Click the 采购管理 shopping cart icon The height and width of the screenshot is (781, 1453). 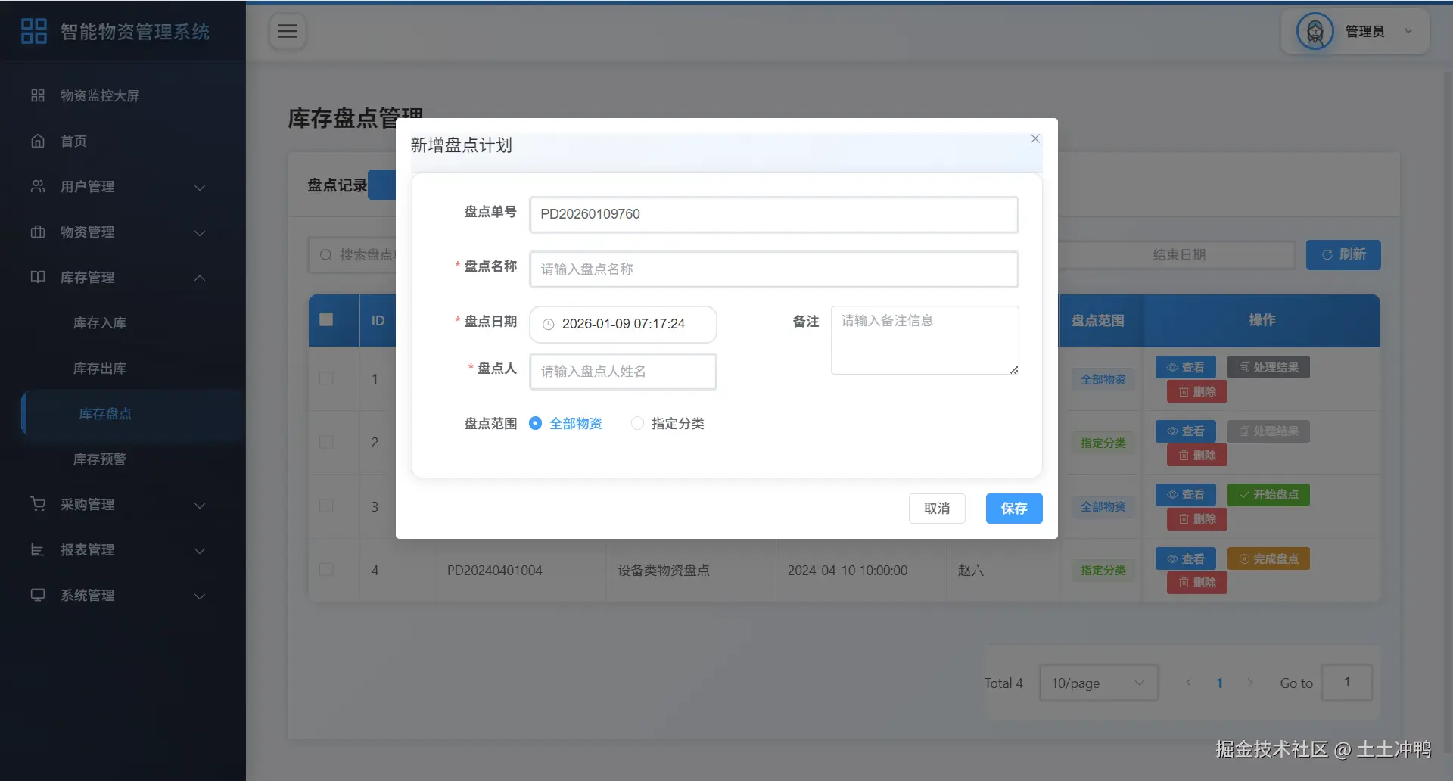click(x=38, y=504)
